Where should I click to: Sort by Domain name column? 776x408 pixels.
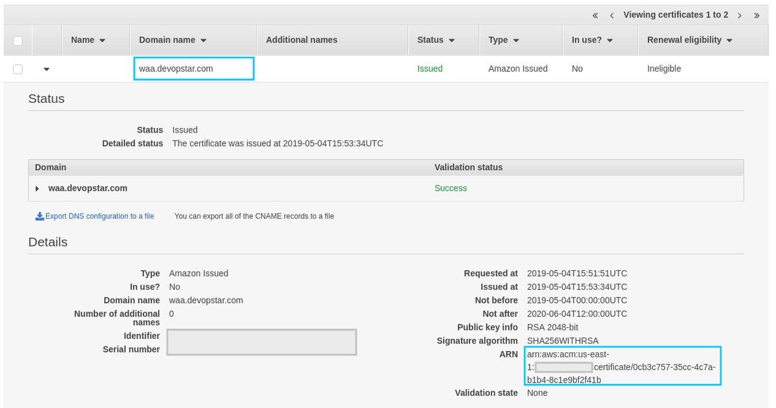173,40
